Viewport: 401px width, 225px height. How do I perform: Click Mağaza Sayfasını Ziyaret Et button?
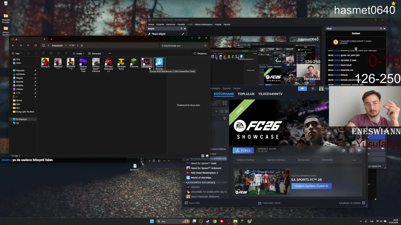pyautogui.click(x=311, y=186)
